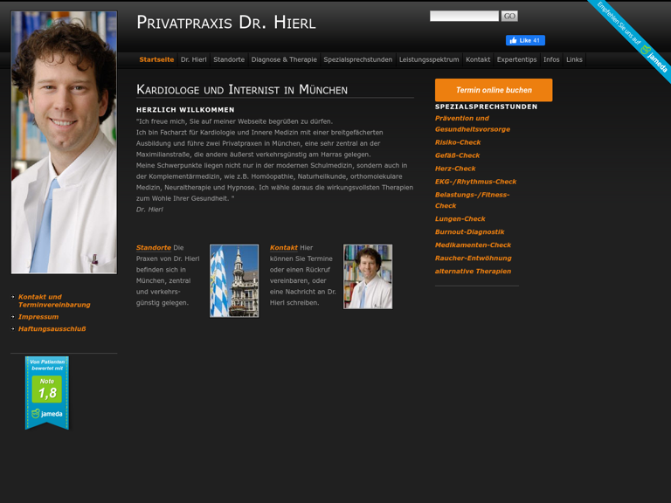671x503 pixels.
Task: Open Impressum in the left sidebar
Action: (x=38, y=317)
